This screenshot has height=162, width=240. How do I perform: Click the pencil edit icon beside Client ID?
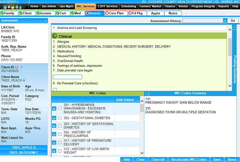coord(21,67)
